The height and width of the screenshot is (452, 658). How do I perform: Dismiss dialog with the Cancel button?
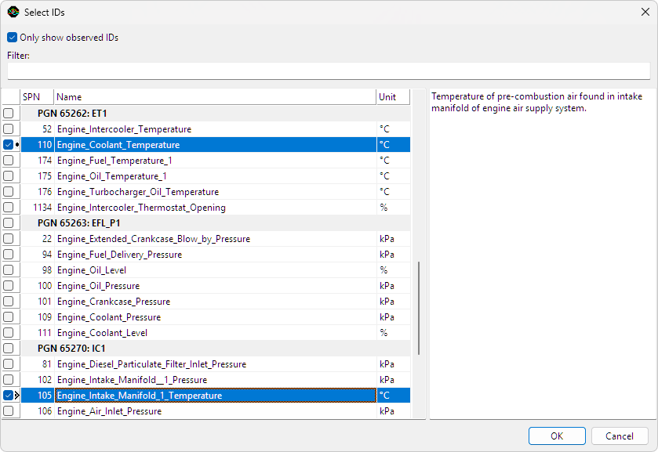pyautogui.click(x=620, y=436)
